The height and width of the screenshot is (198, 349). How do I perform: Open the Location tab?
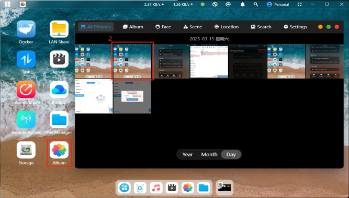pos(227,27)
